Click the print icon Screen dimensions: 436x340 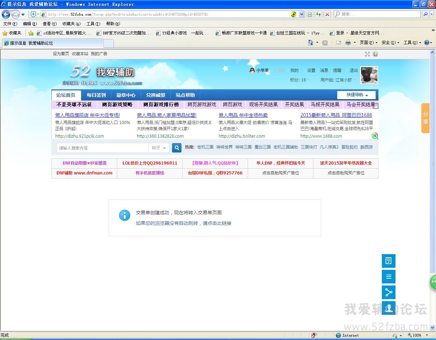(x=348, y=43)
